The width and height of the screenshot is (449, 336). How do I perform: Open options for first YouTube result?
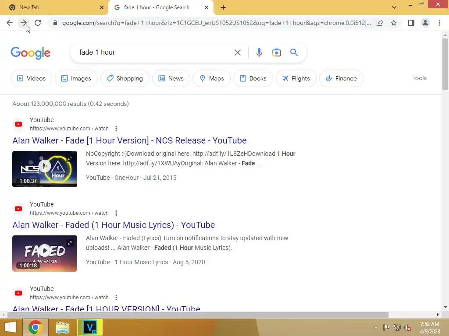[x=116, y=129]
